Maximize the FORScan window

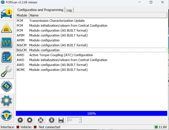[x=151, y=2]
